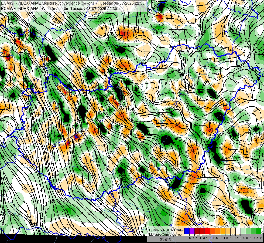Viewport: 264px width, 243px height.
Task: Click the blue legend swatch
Action: coord(187,231)
